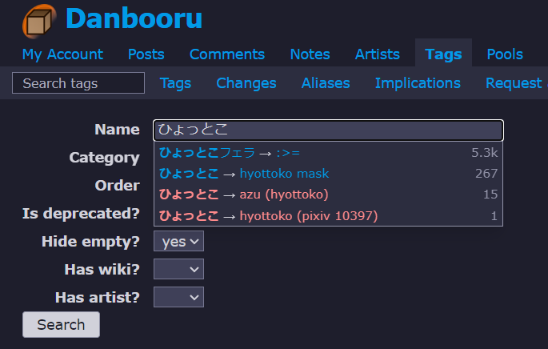Go to My Account
This screenshot has width=548, height=349.
coord(62,54)
